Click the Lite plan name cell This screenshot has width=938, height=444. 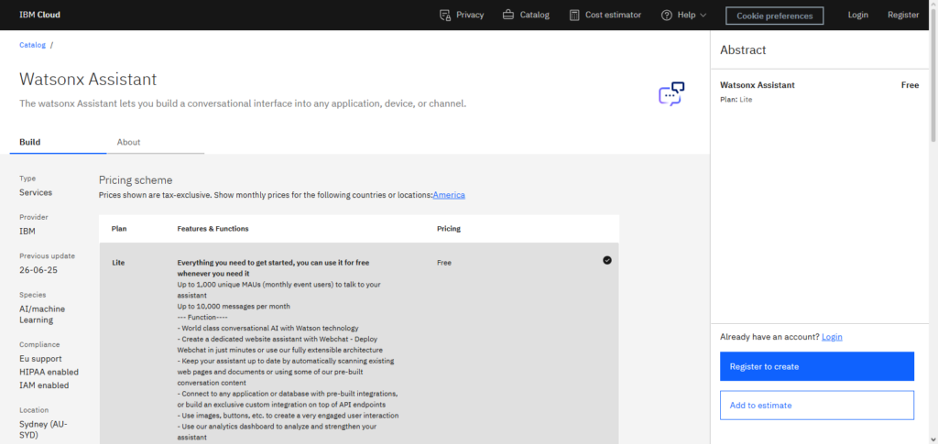(x=118, y=263)
